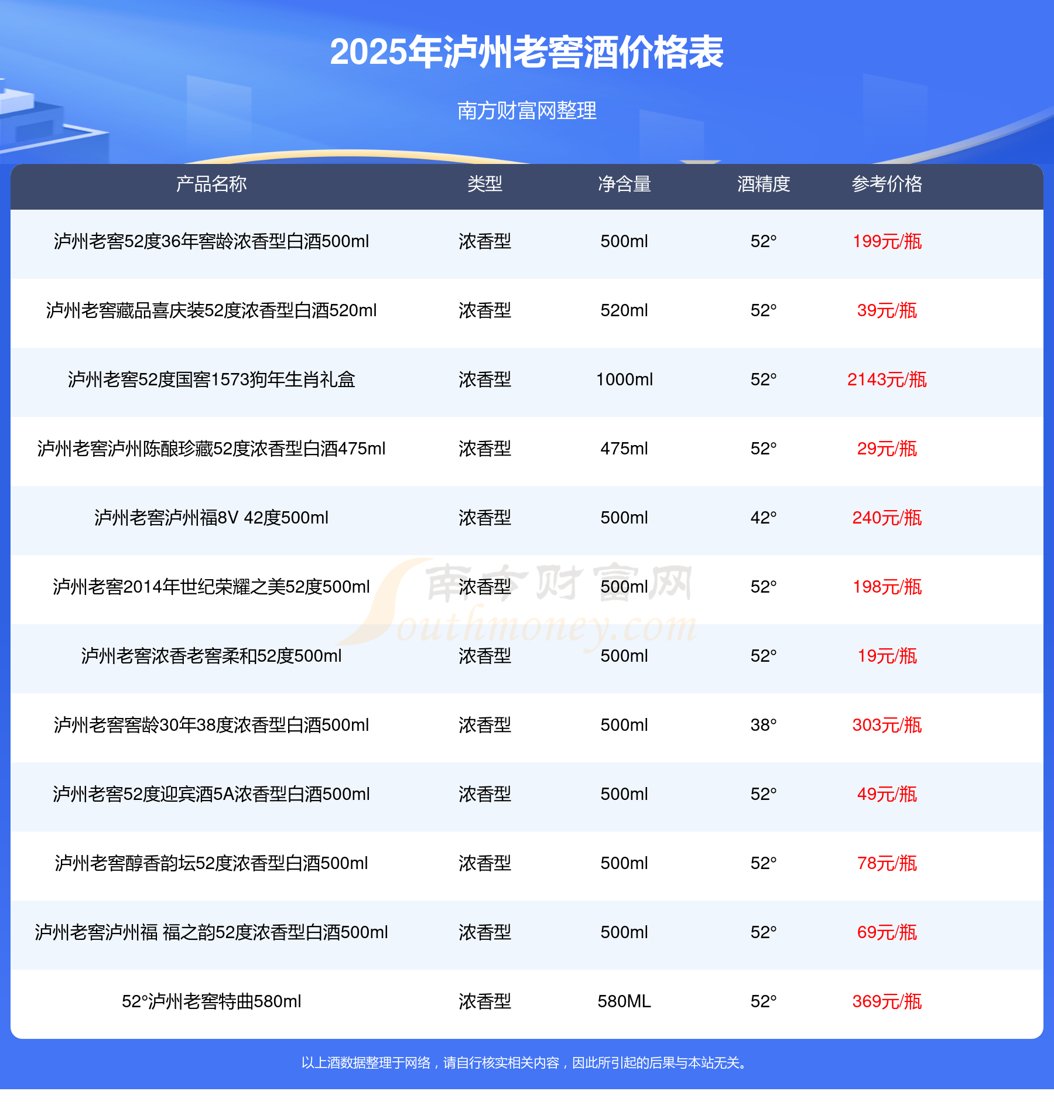Select 泸州老窖52度36年窖龄浓香型白酒500ml product name

(211, 241)
